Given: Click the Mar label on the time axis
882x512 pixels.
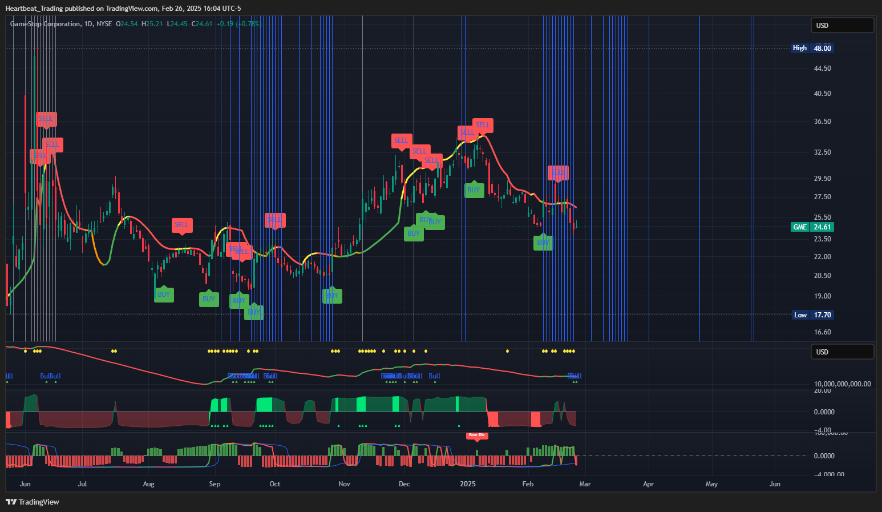Looking at the screenshot, I should coord(585,484).
